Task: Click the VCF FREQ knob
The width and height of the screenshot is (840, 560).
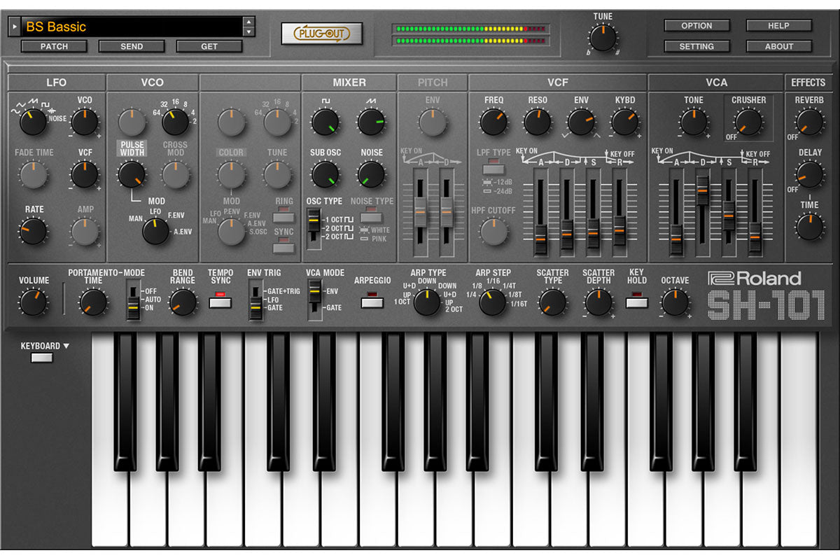Action: (x=493, y=122)
